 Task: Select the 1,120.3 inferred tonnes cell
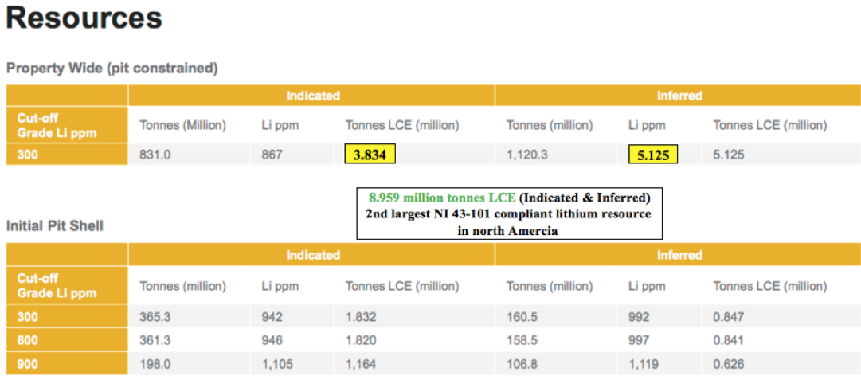point(527,155)
